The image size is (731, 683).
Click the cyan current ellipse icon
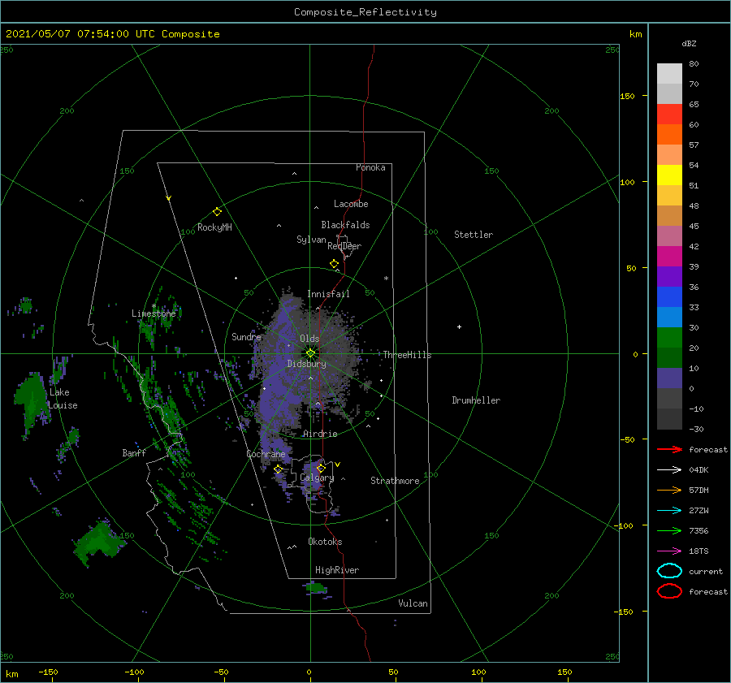[669, 571]
